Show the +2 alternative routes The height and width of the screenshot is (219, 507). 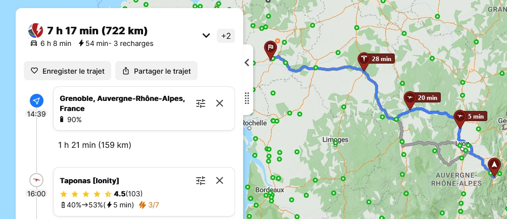click(x=225, y=36)
